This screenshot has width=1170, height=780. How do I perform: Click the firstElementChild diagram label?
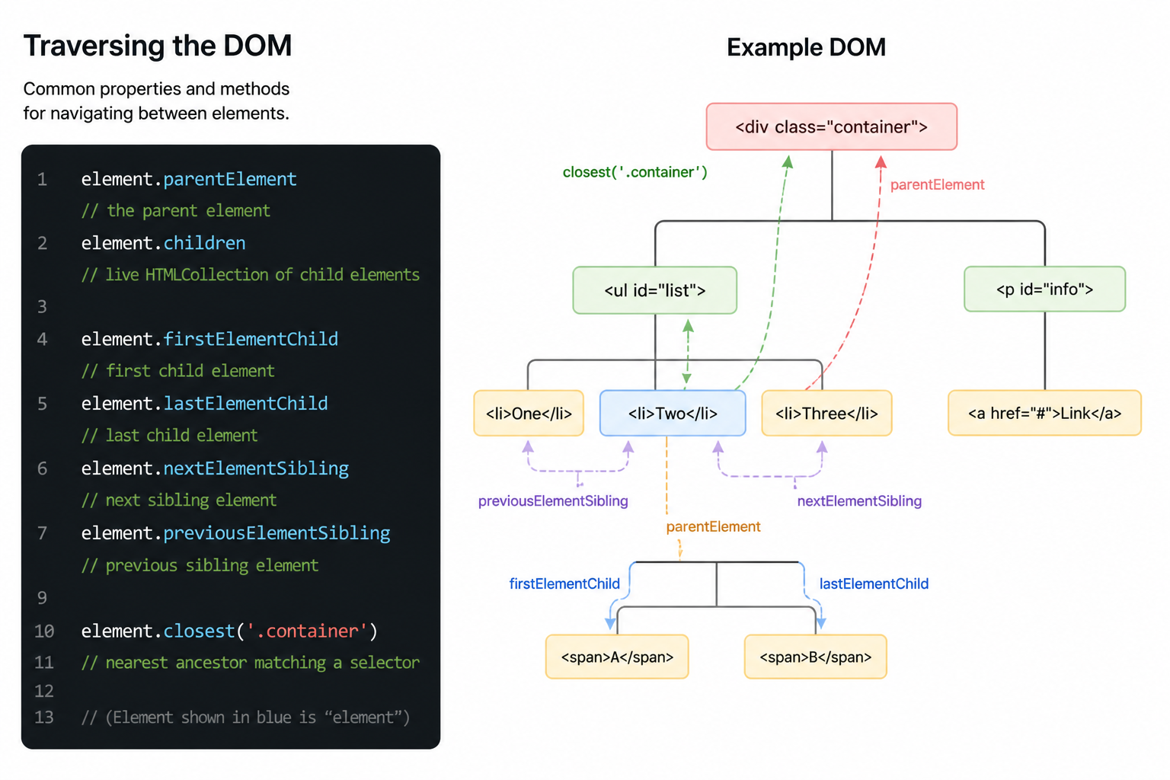564,583
